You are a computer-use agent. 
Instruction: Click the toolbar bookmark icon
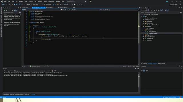coord(75,5)
